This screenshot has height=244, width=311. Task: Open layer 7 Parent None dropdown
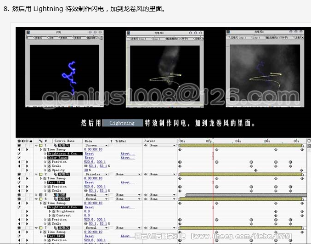(162, 228)
